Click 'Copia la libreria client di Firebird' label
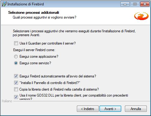Screen dimensions: 151x116 pos(59,89)
